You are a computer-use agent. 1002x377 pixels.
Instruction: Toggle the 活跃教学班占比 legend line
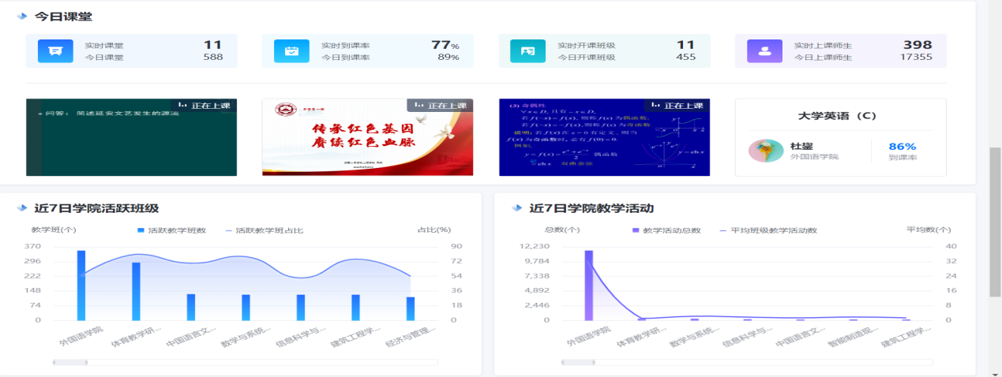(265, 230)
